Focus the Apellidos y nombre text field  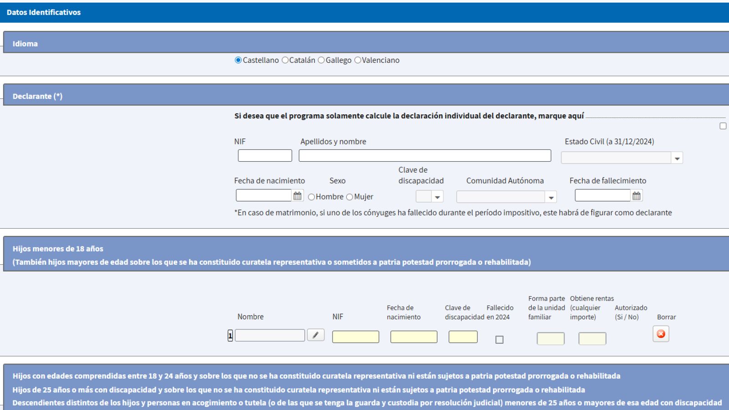[x=425, y=156]
